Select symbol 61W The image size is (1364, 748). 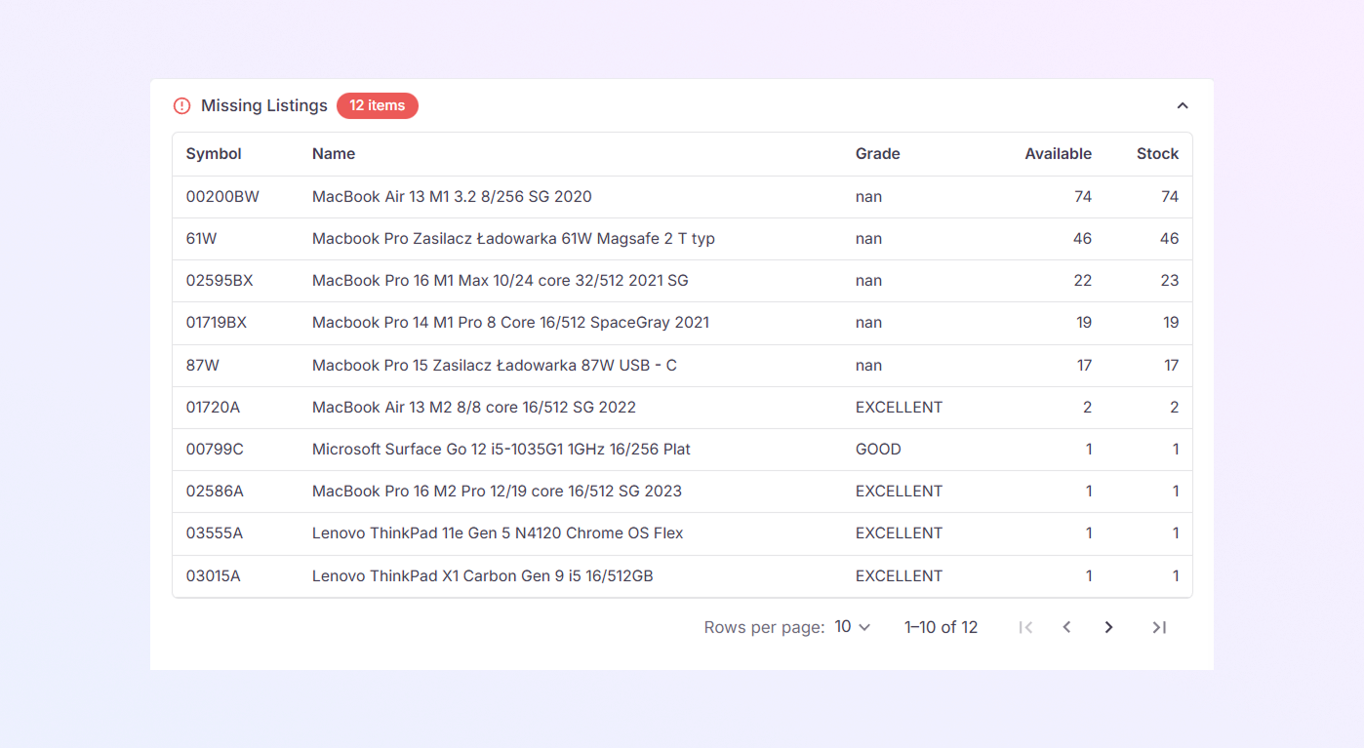(202, 239)
